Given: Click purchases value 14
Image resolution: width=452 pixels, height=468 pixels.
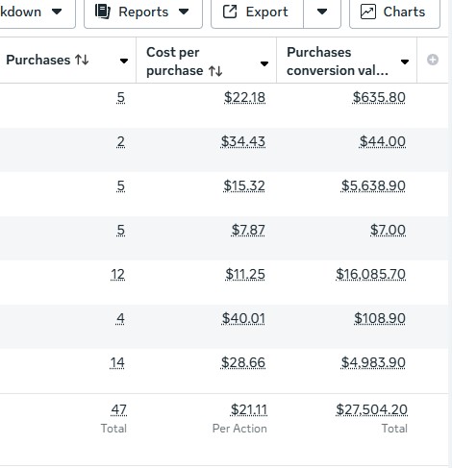Looking at the screenshot, I should click(x=117, y=362).
